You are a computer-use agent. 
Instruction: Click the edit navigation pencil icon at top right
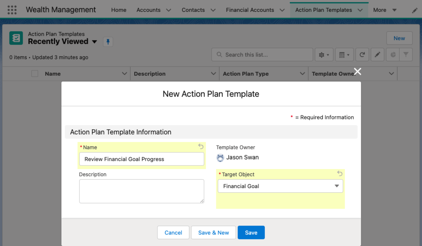coord(415,10)
